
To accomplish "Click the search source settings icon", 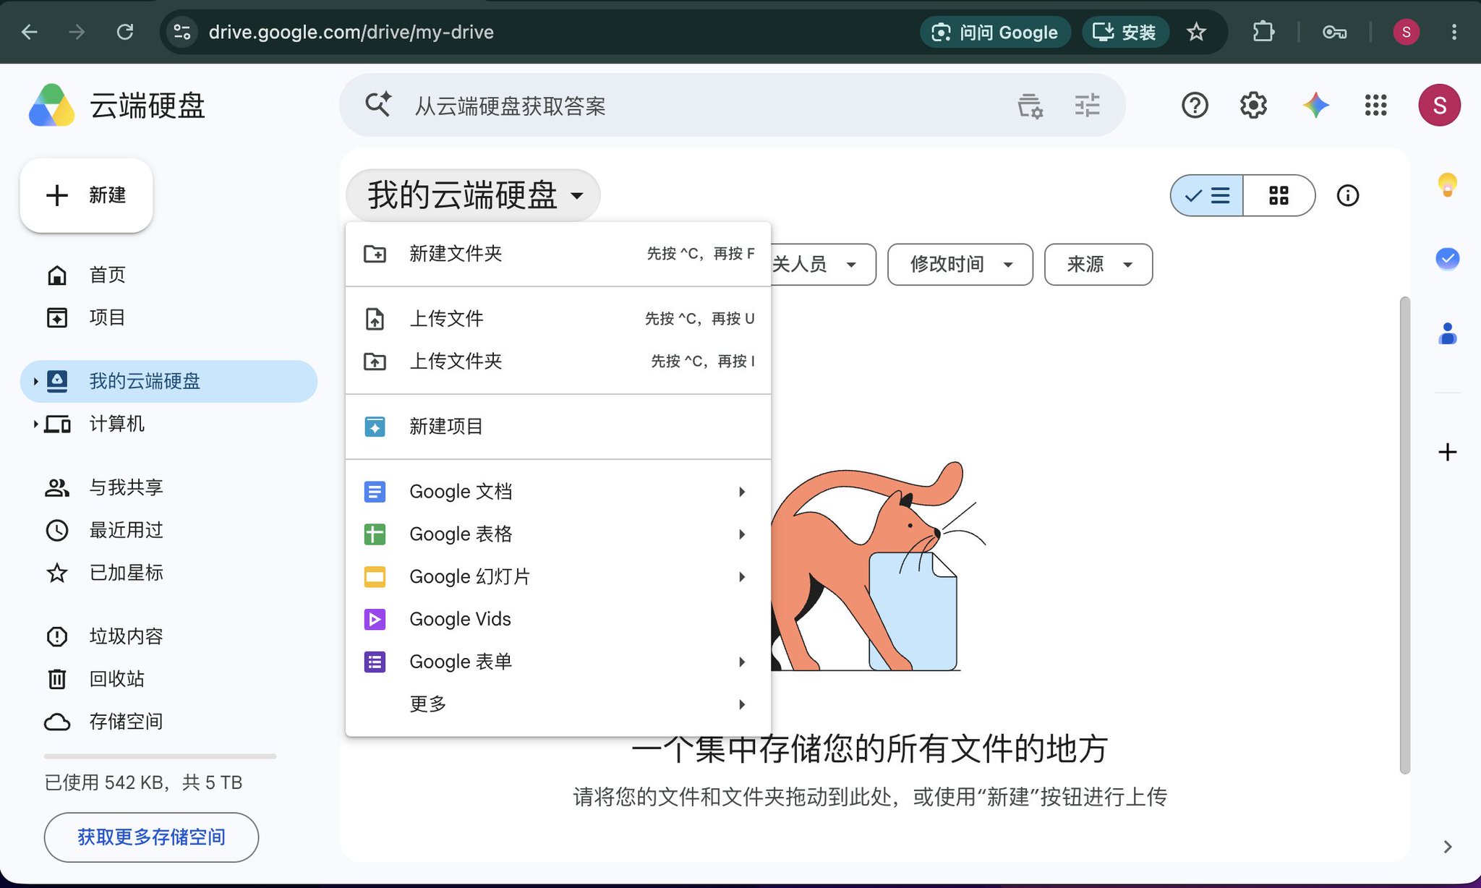I will point(1030,106).
